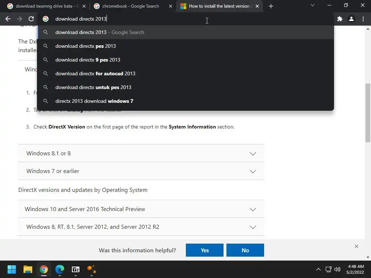
Task: Click chevron next to 'Windows 8.1 or 8'
Action: click(253, 153)
